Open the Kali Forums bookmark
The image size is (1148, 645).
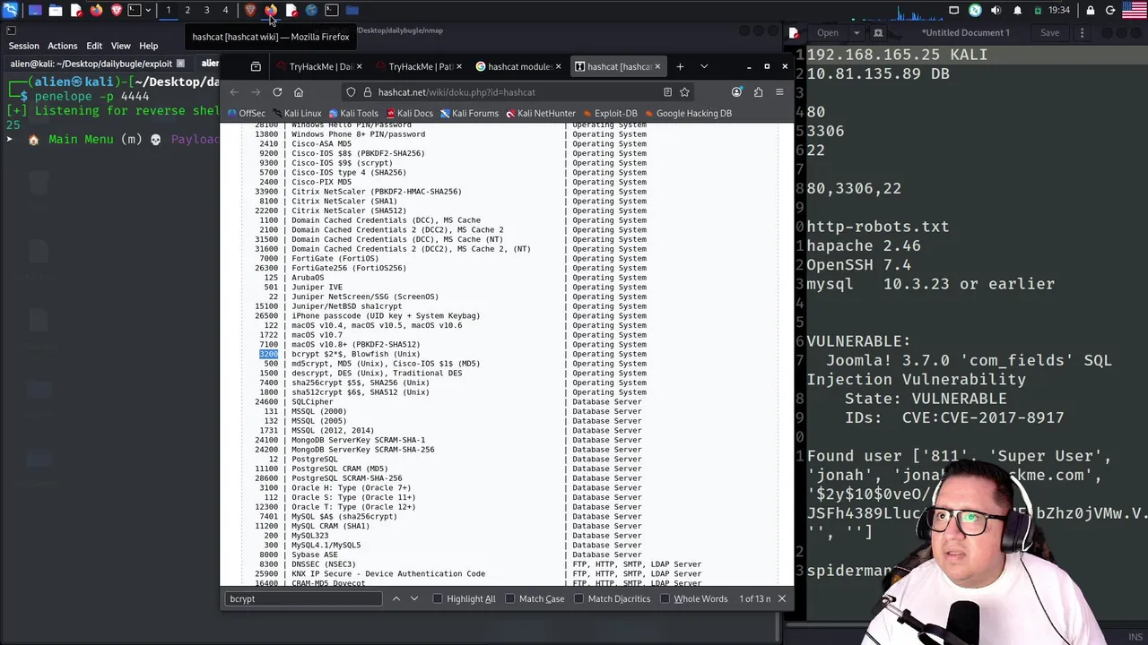[468, 114]
